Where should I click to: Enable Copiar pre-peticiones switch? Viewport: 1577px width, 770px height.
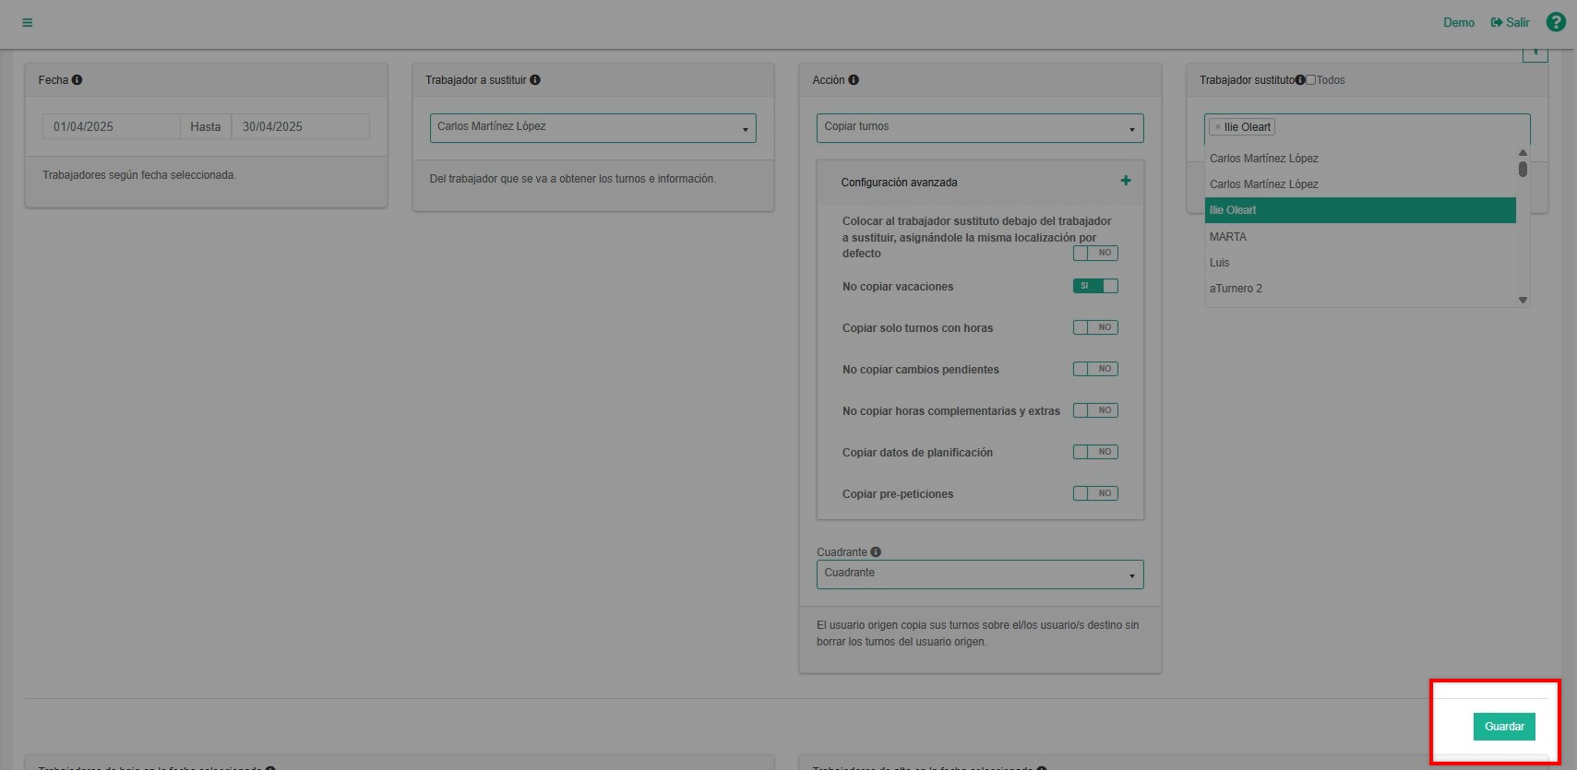tap(1095, 493)
